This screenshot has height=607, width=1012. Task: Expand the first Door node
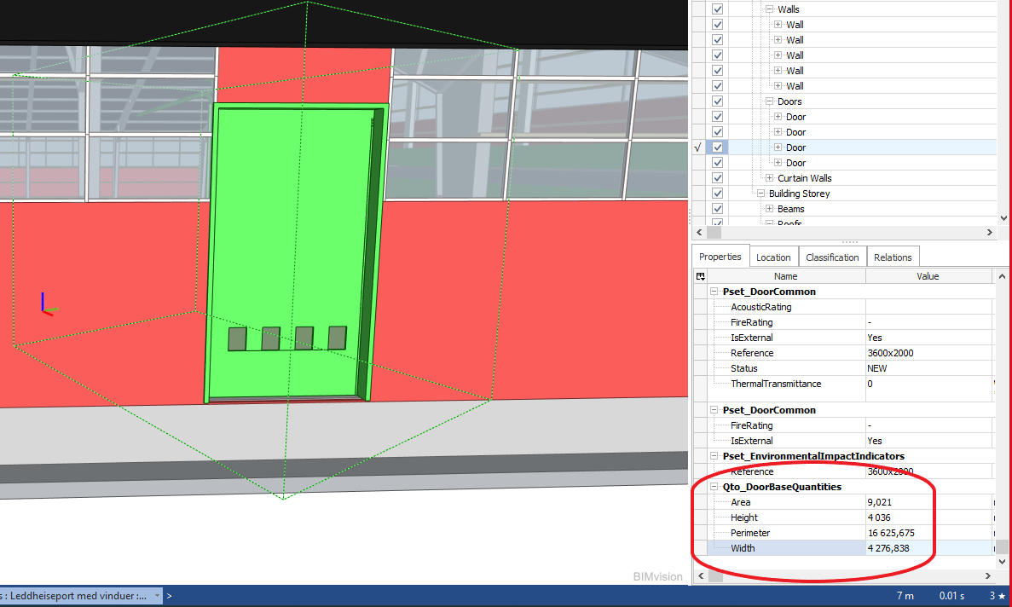click(778, 116)
